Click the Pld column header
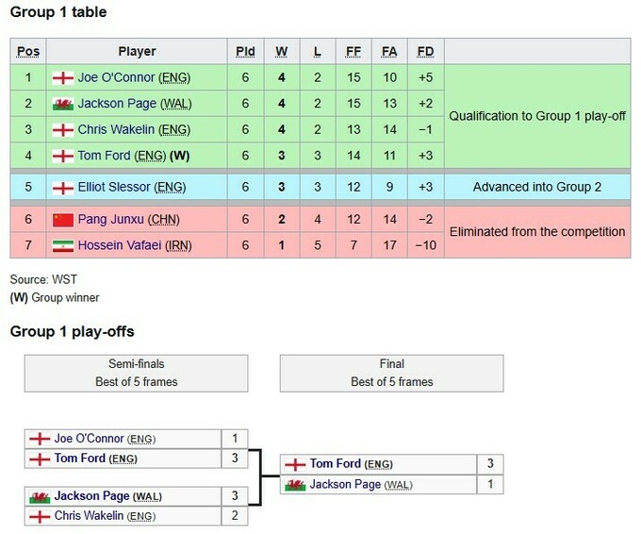 pos(245,52)
